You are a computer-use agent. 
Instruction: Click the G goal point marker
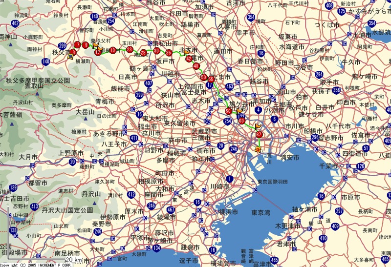(258, 149)
